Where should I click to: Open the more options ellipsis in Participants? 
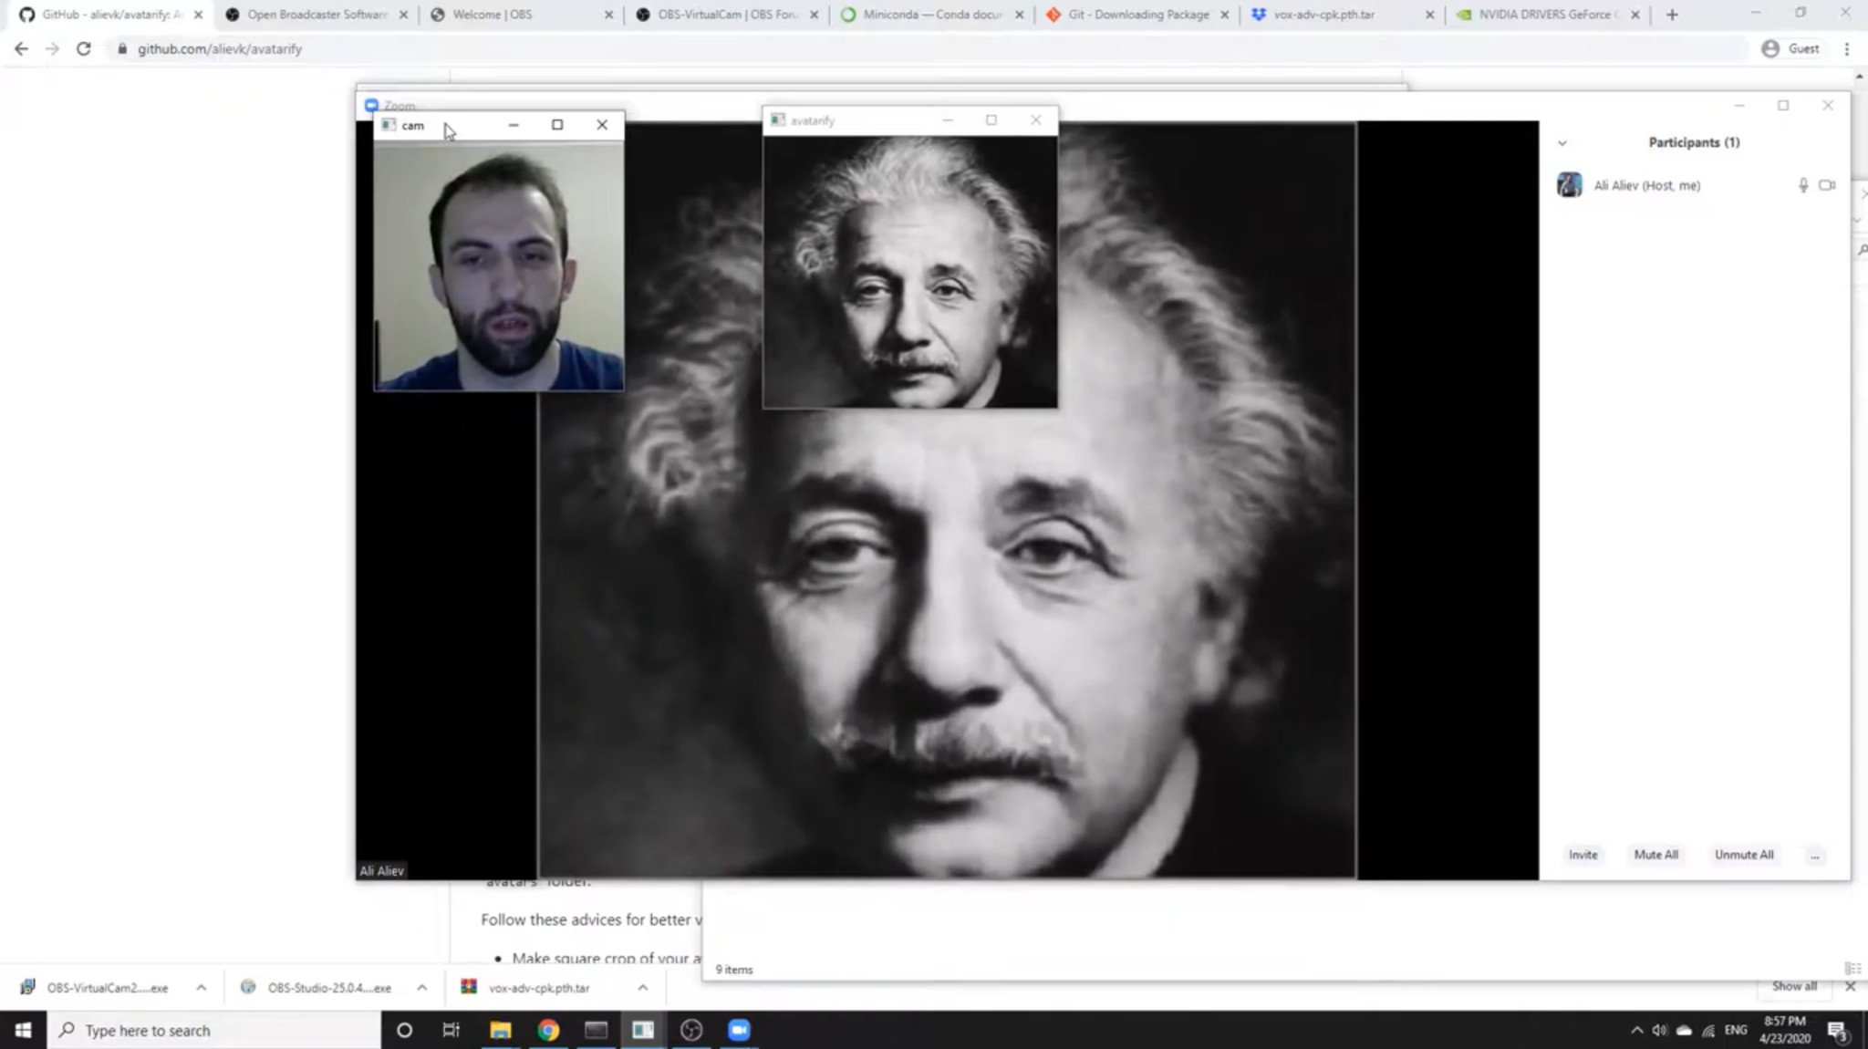coord(1815,856)
